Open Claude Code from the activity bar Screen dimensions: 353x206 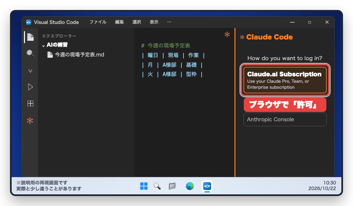pyautogui.click(x=30, y=121)
